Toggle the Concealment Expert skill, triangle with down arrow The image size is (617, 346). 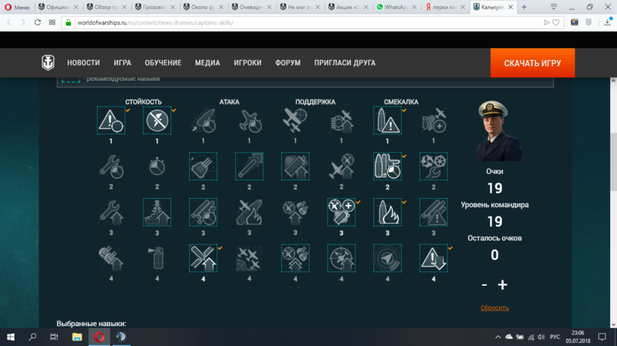tap(433, 258)
